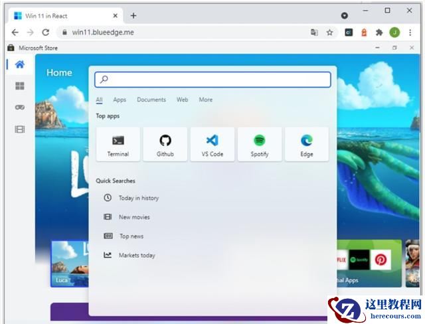Image resolution: width=425 pixels, height=324 pixels.
Task: Select the Apps search tab
Action: point(120,100)
